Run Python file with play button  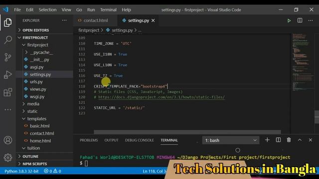pyautogui.click(x=289, y=20)
